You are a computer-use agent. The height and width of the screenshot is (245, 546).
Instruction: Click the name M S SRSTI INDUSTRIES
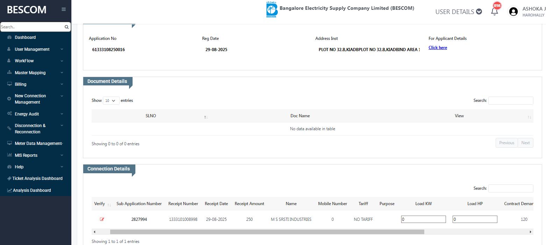point(291,219)
